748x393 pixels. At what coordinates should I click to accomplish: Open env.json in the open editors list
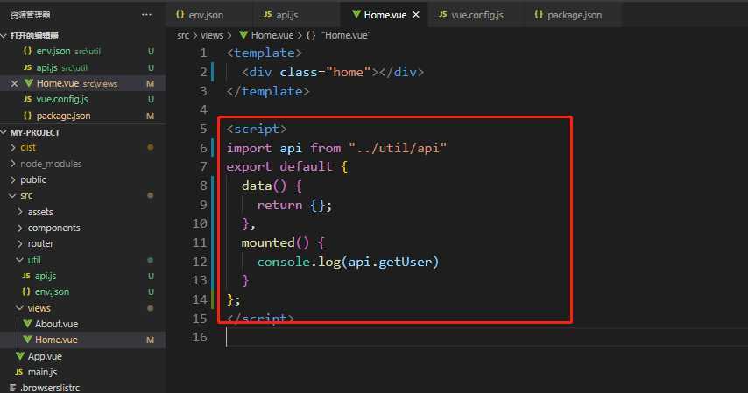82,51
